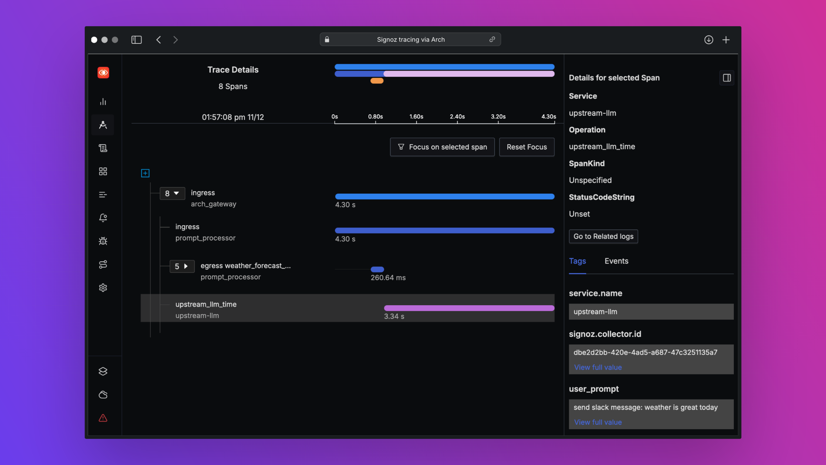The height and width of the screenshot is (465, 826).
Task: Click Focus on selected span button
Action: [442, 147]
